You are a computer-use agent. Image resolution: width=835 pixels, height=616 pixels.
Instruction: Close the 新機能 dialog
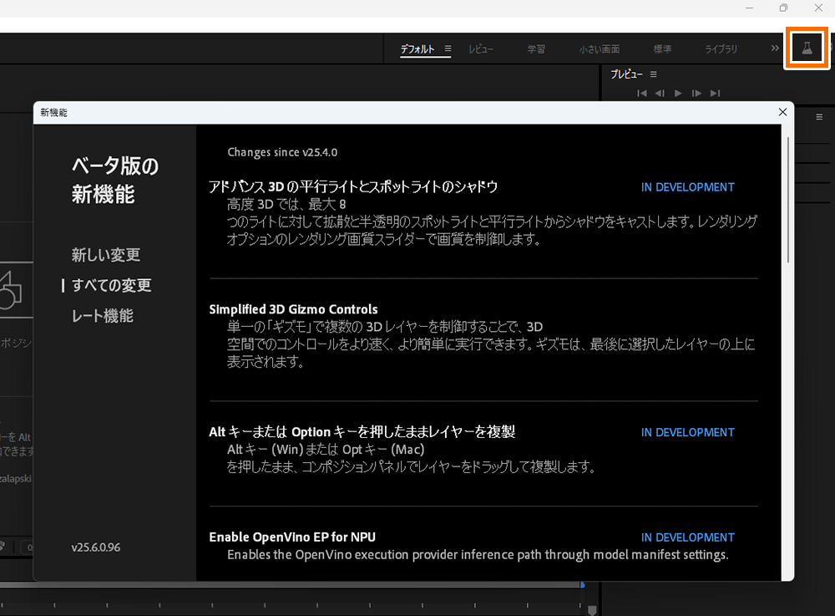782,112
